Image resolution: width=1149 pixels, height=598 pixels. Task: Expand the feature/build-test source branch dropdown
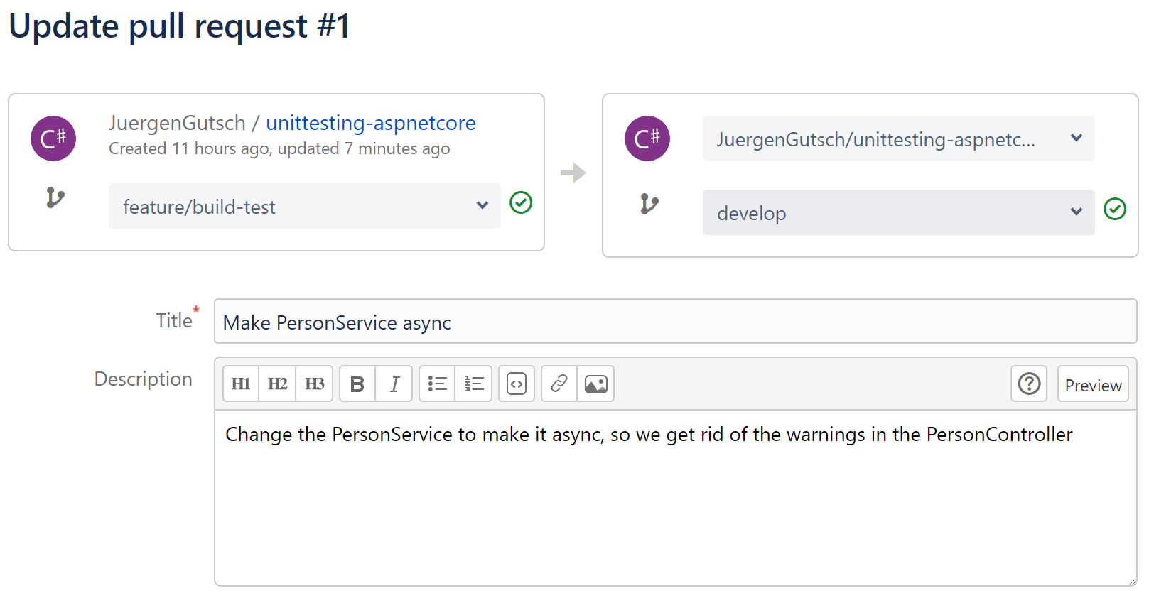pyautogui.click(x=304, y=207)
